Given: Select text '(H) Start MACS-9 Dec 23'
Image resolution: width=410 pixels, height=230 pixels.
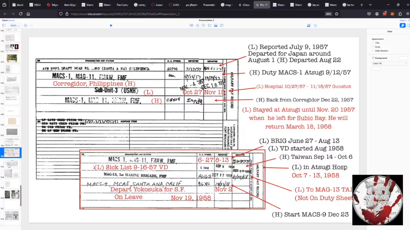Looking at the screenshot, I should point(310,214).
